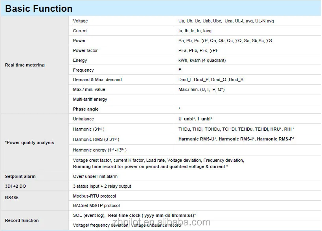Click the Basic Function header
The height and width of the screenshot is (231, 322).
tap(38, 8)
